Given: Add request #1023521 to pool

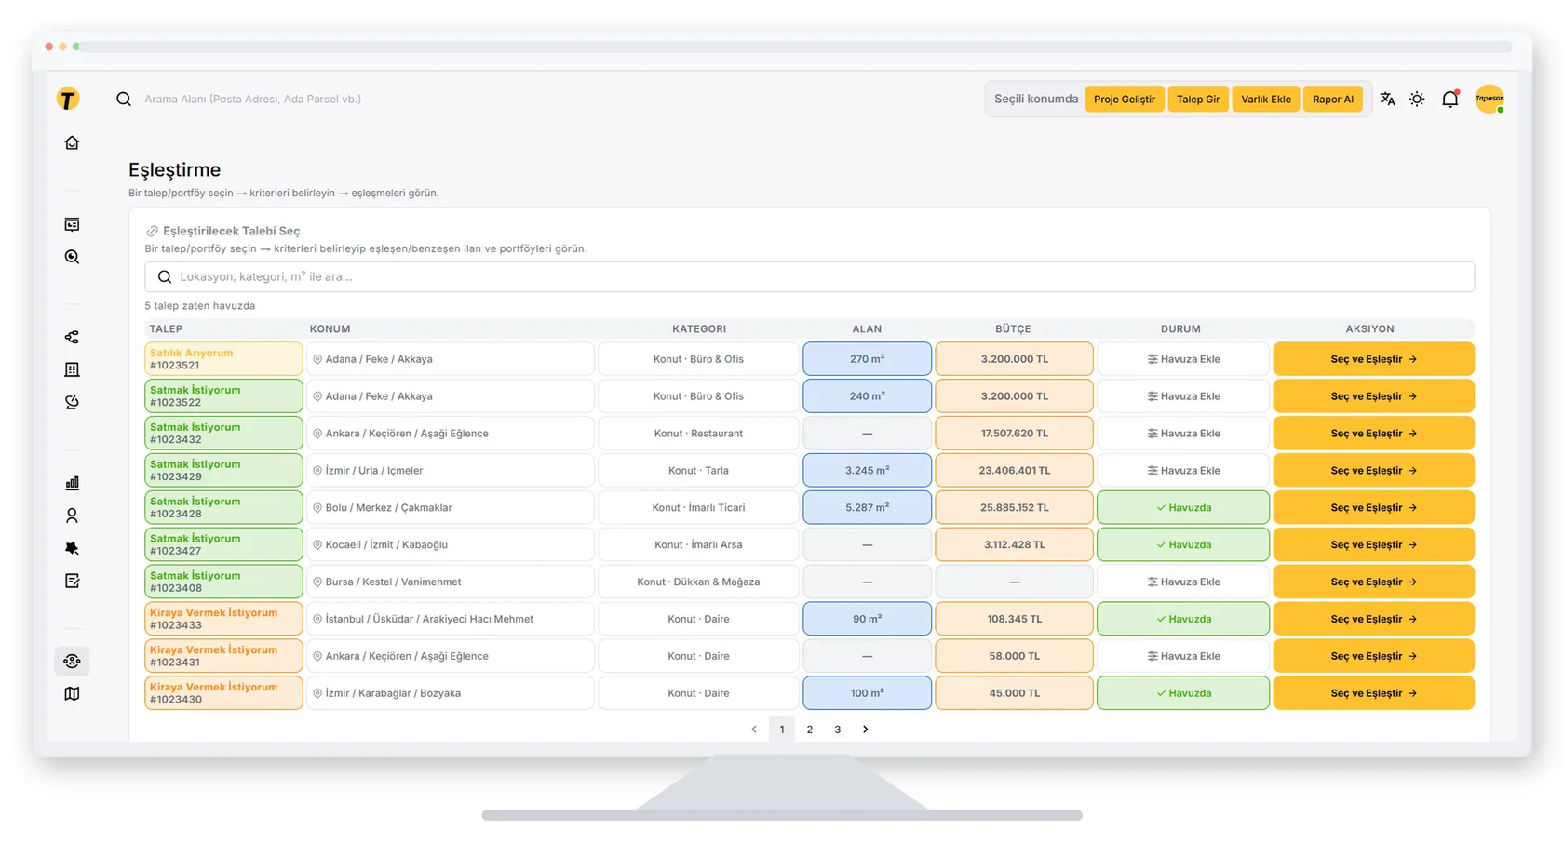Looking at the screenshot, I should click(x=1183, y=359).
